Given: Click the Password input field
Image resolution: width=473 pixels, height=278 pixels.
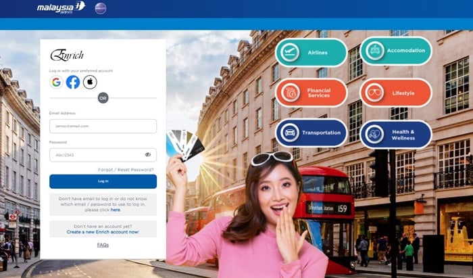Looking at the screenshot, I should [103, 155].
